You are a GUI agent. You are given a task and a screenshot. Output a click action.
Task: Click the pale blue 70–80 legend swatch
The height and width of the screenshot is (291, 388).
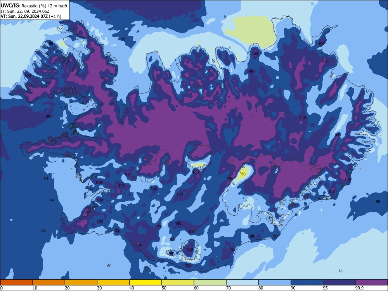[x=242, y=282]
